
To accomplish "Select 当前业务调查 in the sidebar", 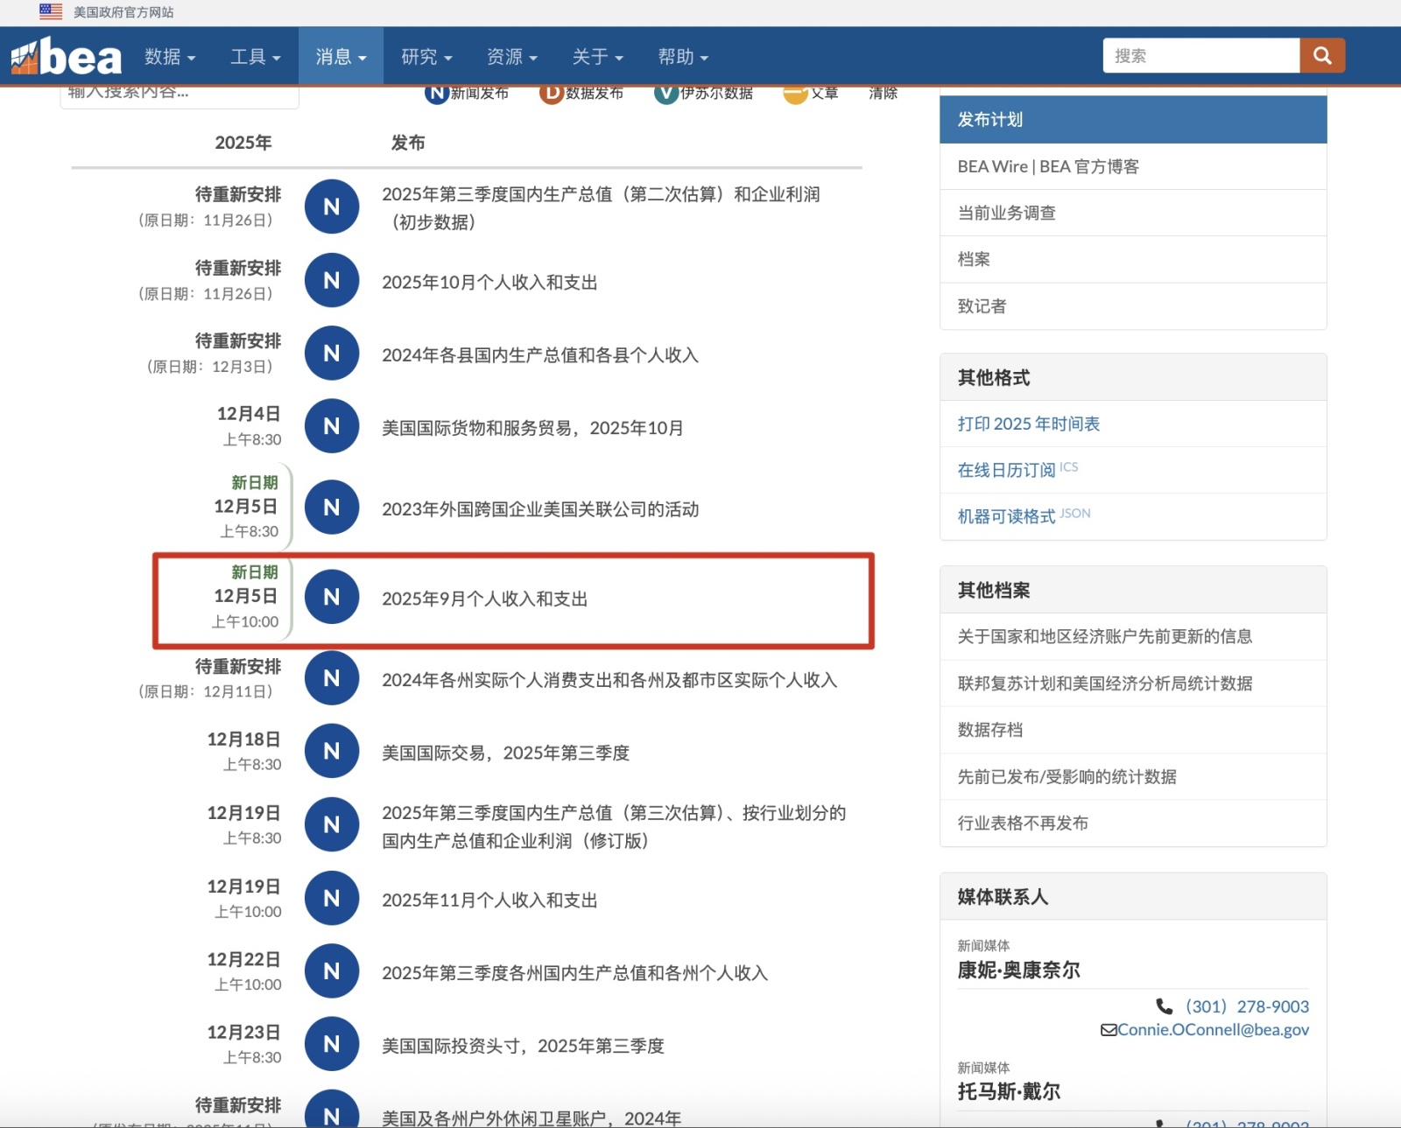I will [1133, 213].
